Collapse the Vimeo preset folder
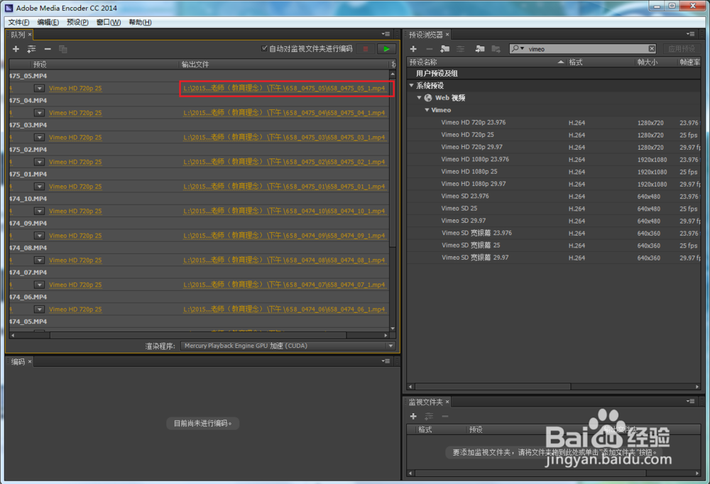Viewport: 710px width, 484px height. (x=427, y=110)
